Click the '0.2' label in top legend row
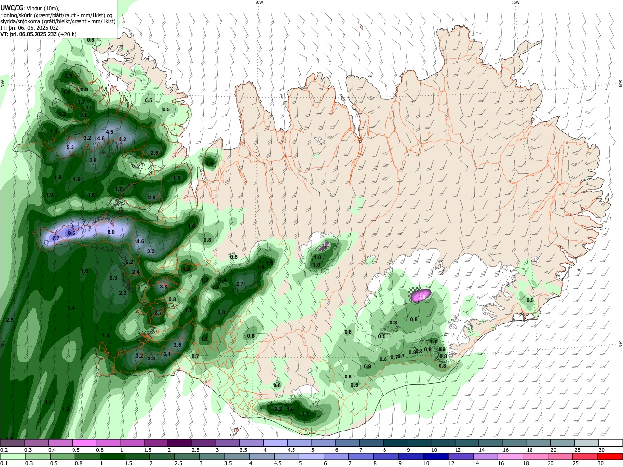The width and height of the screenshot is (623, 467). coord(4,450)
